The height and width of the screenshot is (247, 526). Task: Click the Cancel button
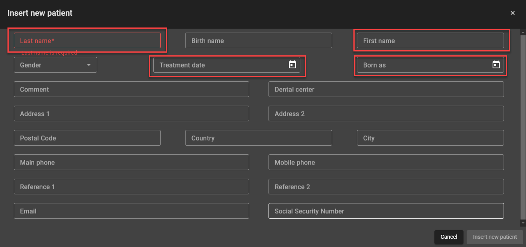click(x=449, y=237)
